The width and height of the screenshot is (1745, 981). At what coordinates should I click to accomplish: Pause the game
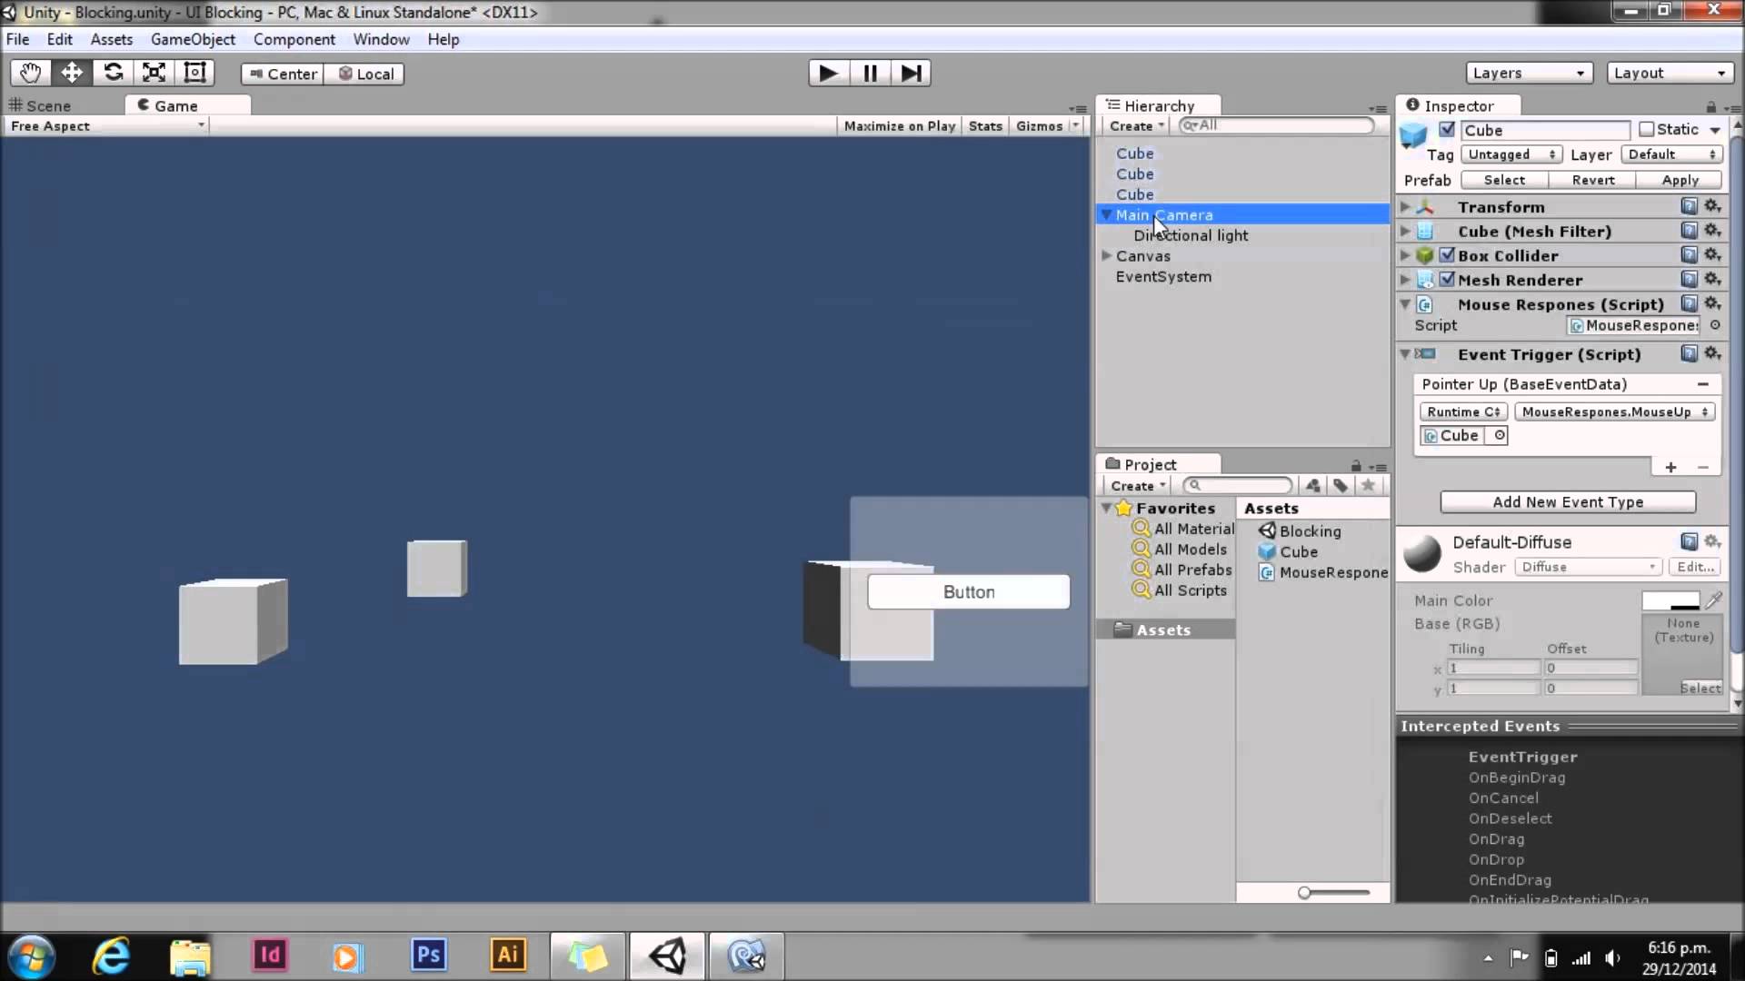point(870,73)
